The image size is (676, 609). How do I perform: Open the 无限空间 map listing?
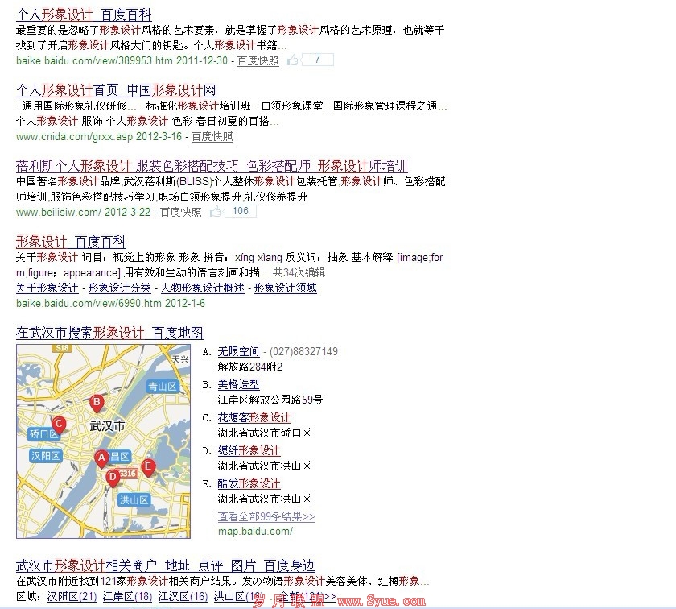click(x=238, y=352)
